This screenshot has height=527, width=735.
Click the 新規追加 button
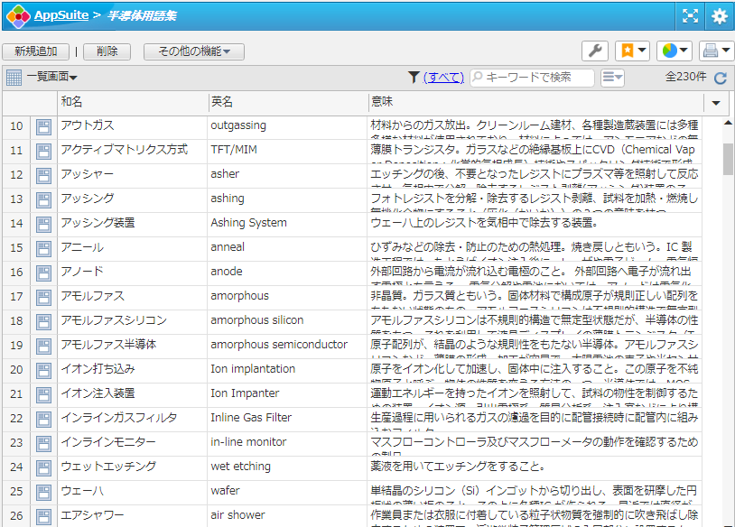coord(35,52)
